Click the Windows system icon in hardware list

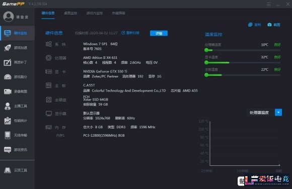click(49, 44)
